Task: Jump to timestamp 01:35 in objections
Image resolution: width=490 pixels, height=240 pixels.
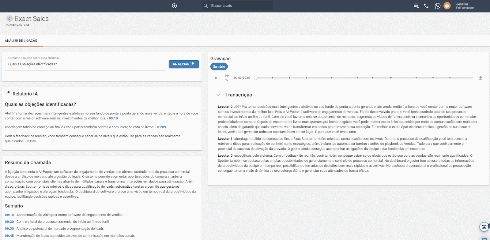Action: (32, 141)
